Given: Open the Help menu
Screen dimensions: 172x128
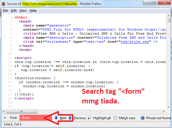Looking at the screenshot, I should pyautogui.click(x=33, y=11).
